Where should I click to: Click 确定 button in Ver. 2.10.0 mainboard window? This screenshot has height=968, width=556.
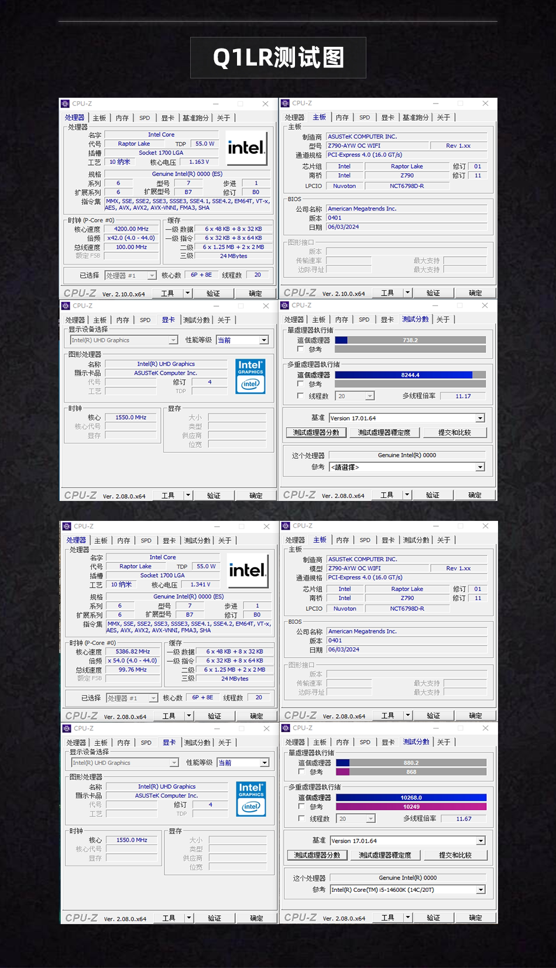point(476,293)
